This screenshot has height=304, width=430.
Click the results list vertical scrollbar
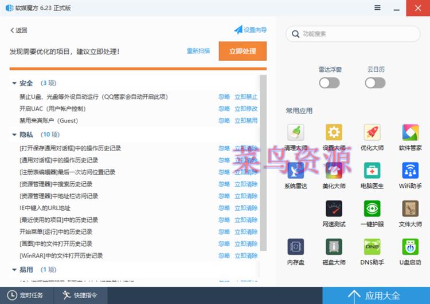[x=263, y=163]
